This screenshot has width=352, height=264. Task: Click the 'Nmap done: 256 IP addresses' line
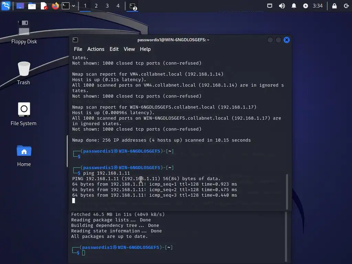162,140
